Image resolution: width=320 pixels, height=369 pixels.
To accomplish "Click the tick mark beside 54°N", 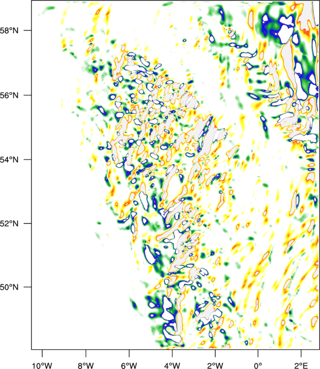I will (27, 159).
